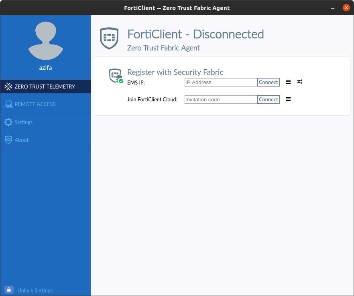Click the Unlock Settings link

pyautogui.click(x=35, y=290)
